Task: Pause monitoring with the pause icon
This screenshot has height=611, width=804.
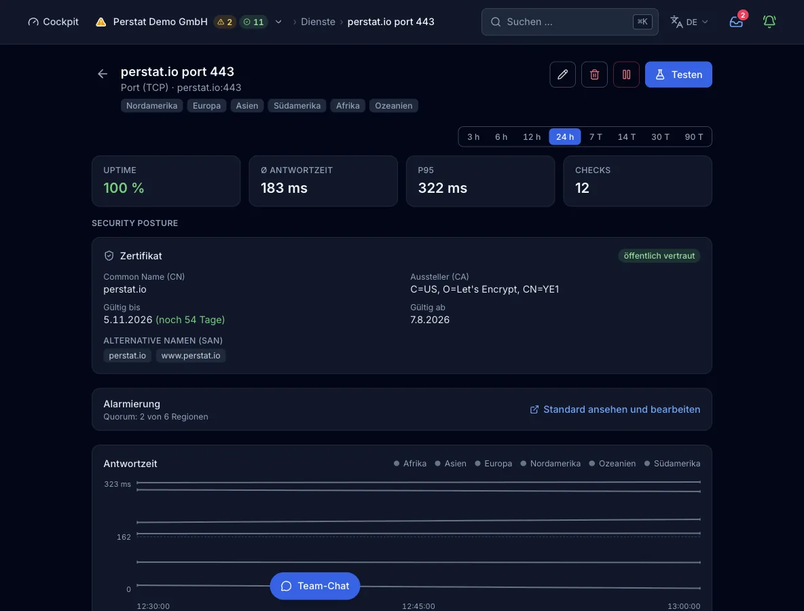Action: (x=626, y=74)
